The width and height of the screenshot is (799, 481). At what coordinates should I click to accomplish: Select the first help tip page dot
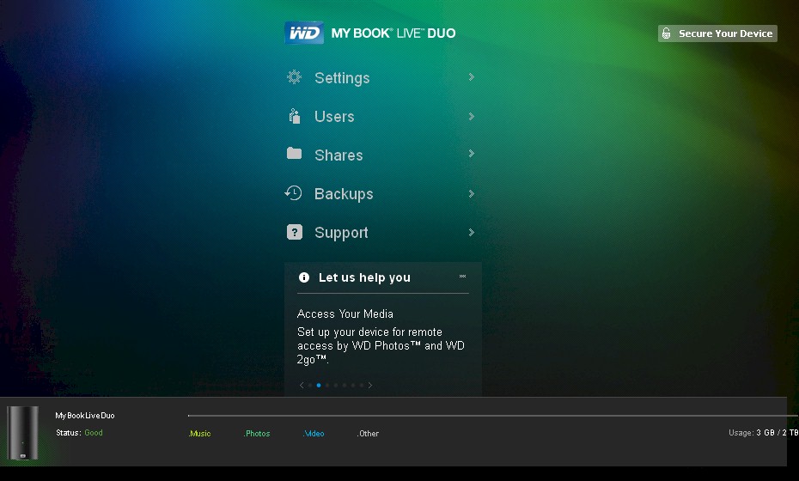click(310, 385)
